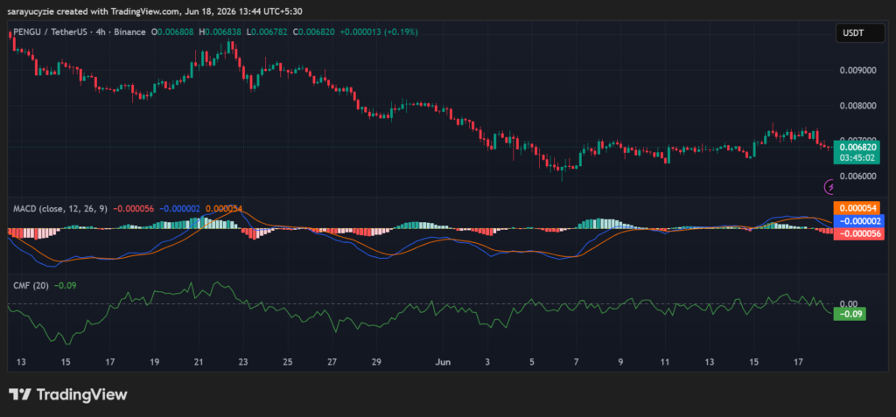The image size is (896, 417).
Task: Click the +0.000013 (+0.19%) change text
Action: coord(378,32)
